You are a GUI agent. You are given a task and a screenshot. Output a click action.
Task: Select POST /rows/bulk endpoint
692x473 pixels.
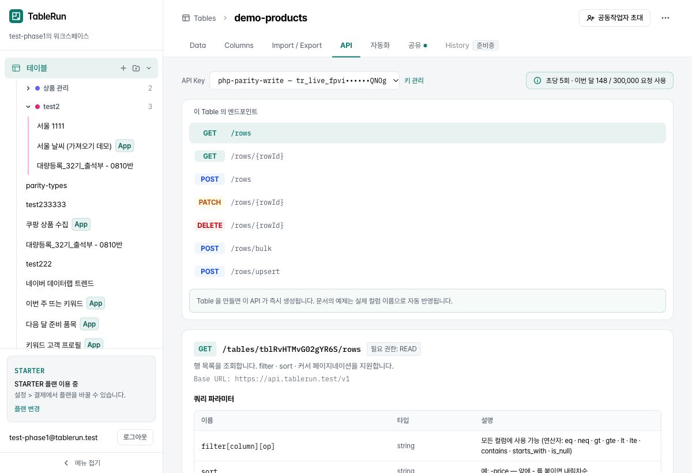point(427,249)
